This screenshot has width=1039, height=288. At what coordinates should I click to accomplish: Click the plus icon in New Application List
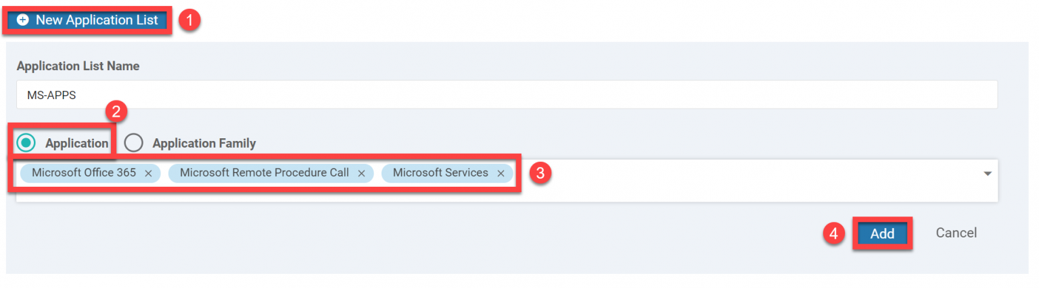point(23,20)
